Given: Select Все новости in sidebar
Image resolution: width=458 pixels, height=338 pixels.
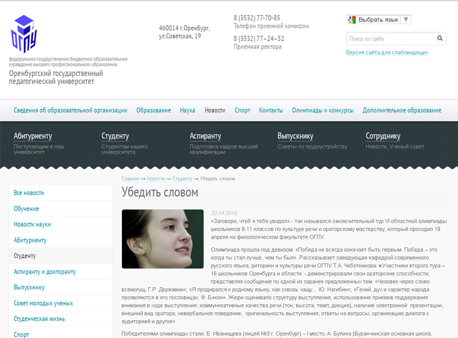Looking at the screenshot, I should 61,193.
